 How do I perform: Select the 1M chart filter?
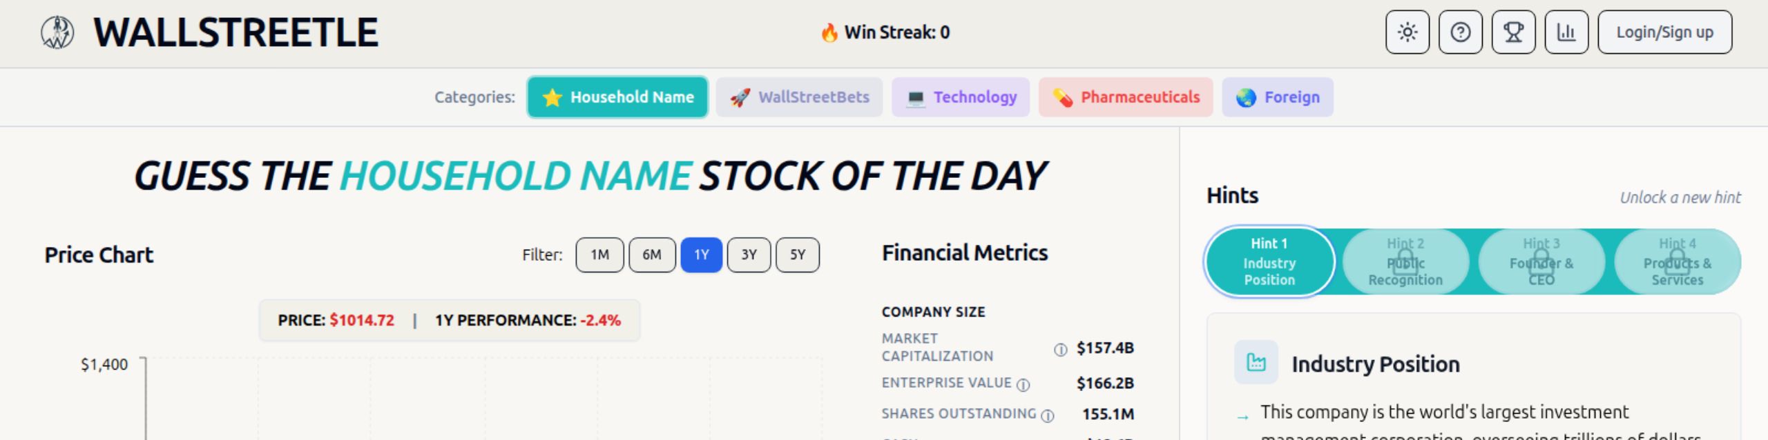(x=599, y=255)
